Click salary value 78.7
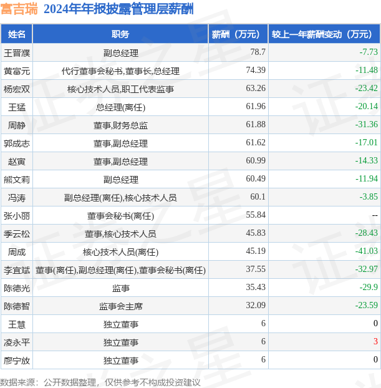The height and width of the screenshot is (388, 381). click(258, 52)
